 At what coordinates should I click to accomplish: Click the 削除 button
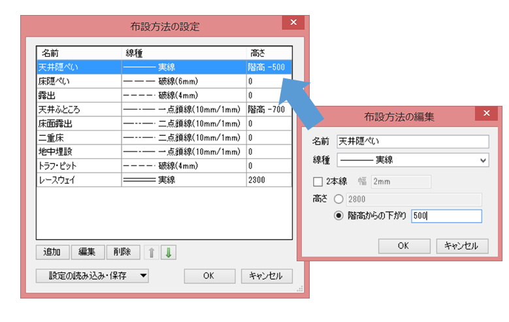[x=123, y=252]
